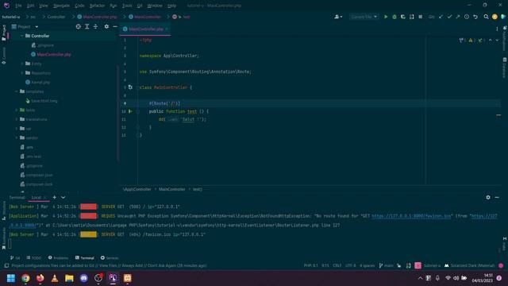508x286 pixels.
Task: Push commits with the up-right arrow icon
Action: click(458, 17)
